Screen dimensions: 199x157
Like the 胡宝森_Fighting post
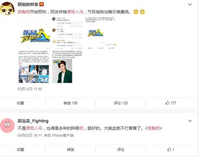171,150
